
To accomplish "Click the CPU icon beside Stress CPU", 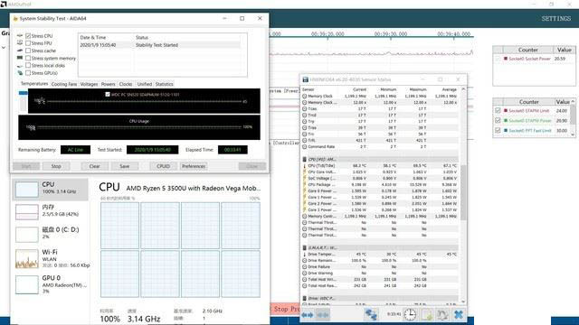I will [x=20, y=36].
